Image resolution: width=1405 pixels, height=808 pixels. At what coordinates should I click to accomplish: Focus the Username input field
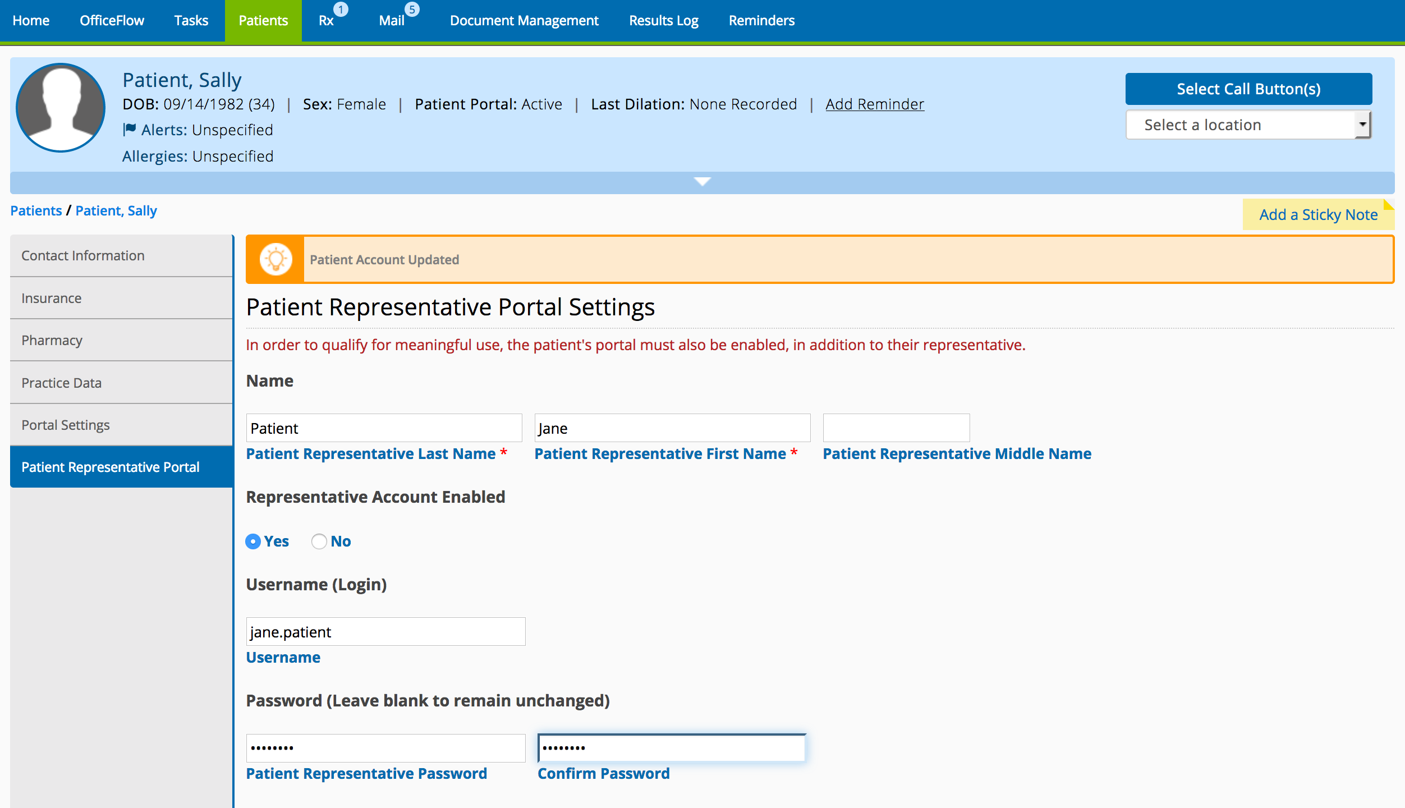tap(385, 632)
